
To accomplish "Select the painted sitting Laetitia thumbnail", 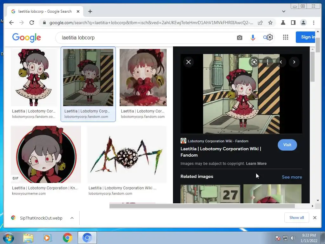I will tap(143, 78).
